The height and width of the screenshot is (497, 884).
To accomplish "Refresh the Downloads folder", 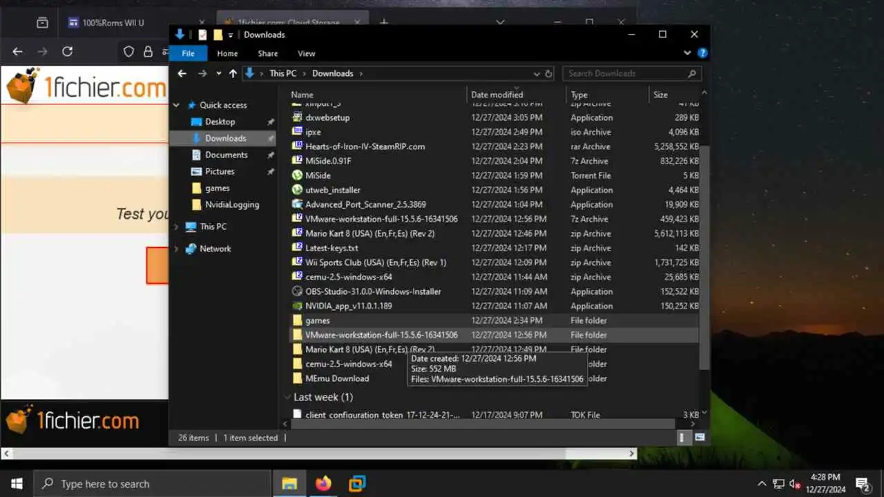I will point(549,73).
